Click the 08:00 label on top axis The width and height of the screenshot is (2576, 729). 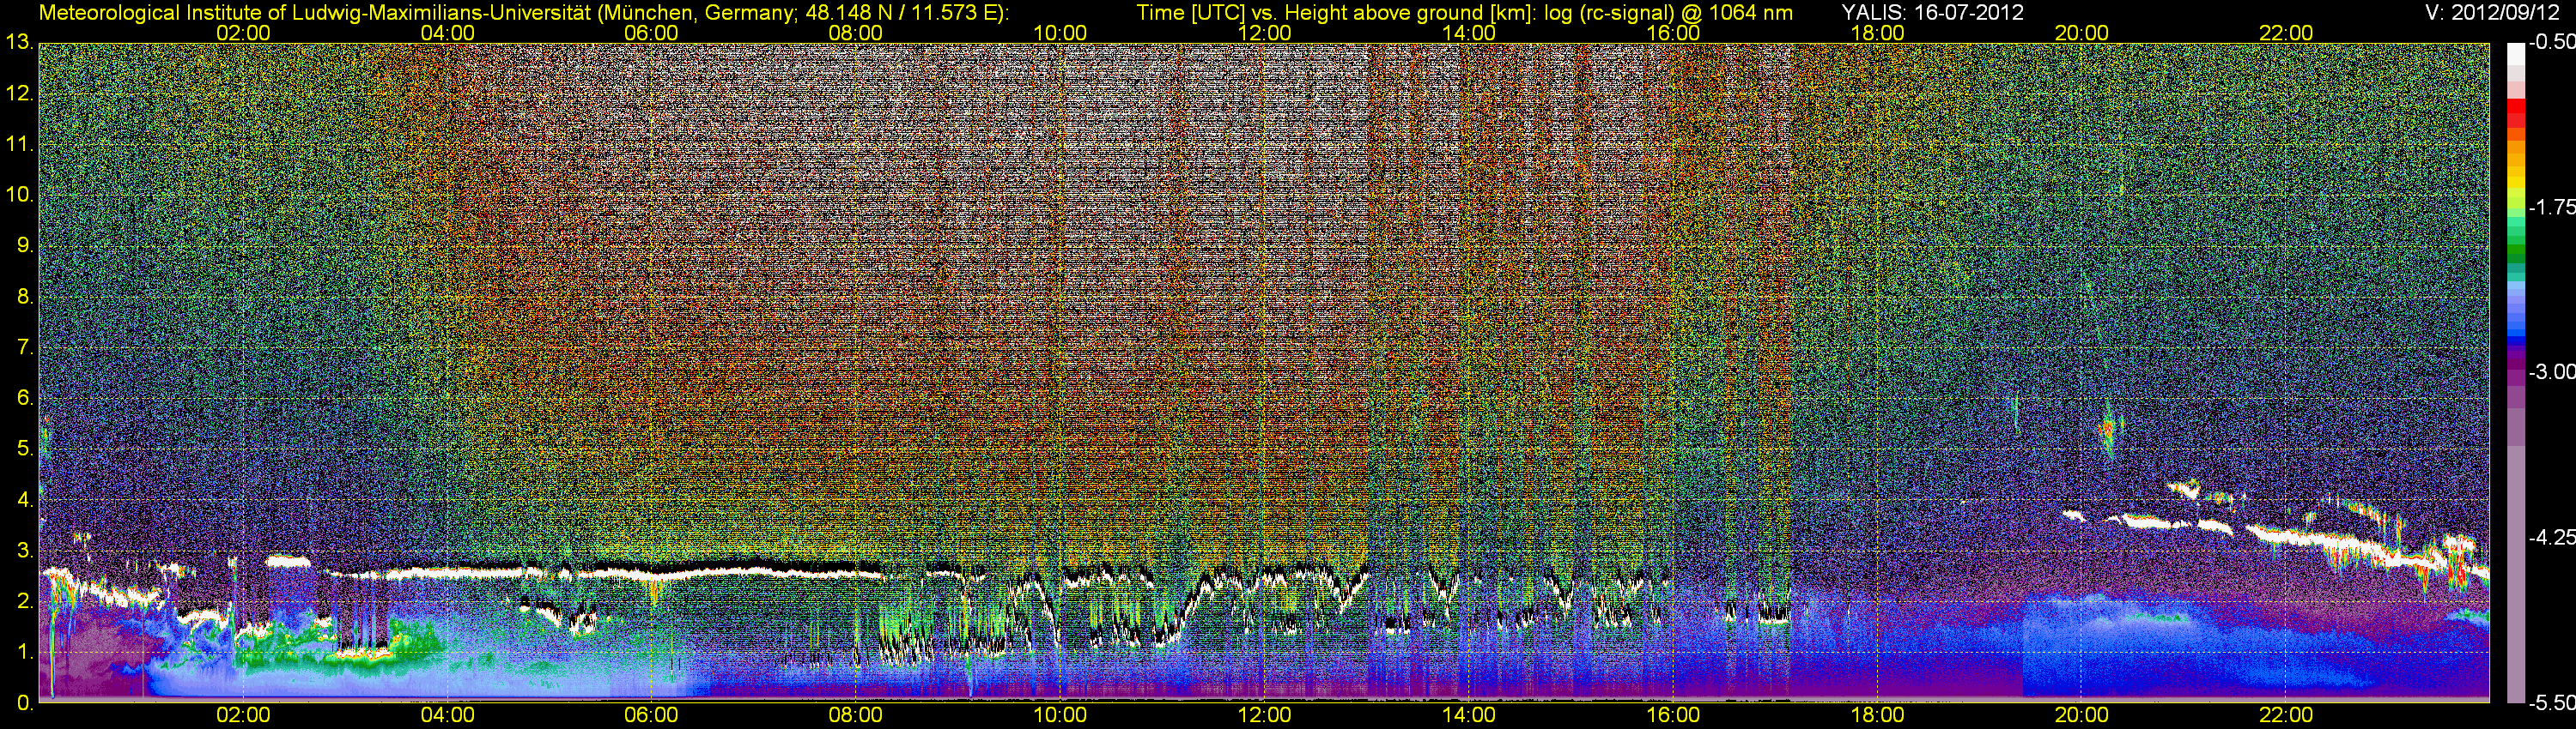[x=856, y=33]
